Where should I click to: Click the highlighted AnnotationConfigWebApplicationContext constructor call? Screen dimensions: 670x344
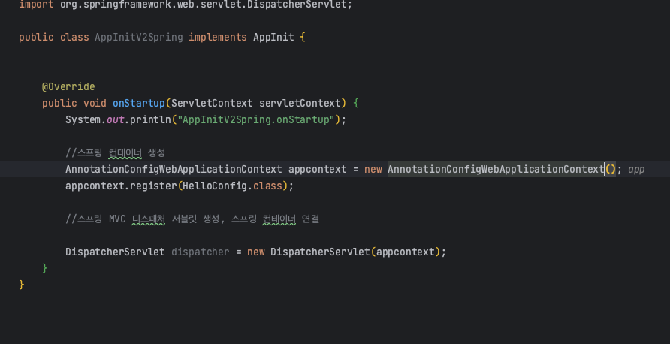[x=496, y=170]
